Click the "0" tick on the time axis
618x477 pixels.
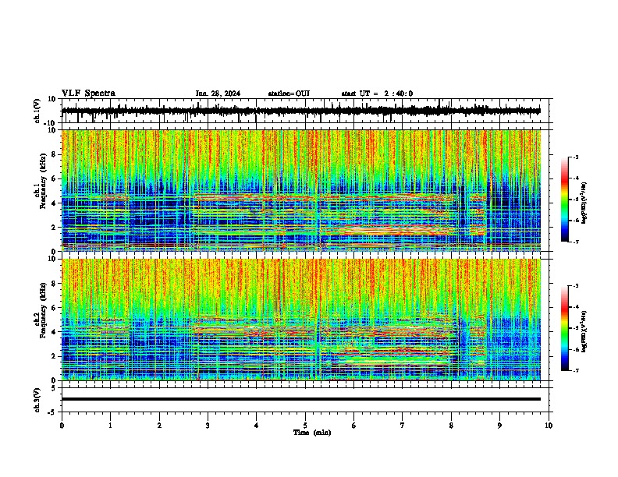point(62,426)
